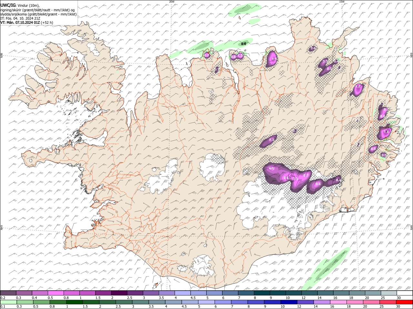Select the 8 dark teal swatch in purple legend

coord(262,293)
